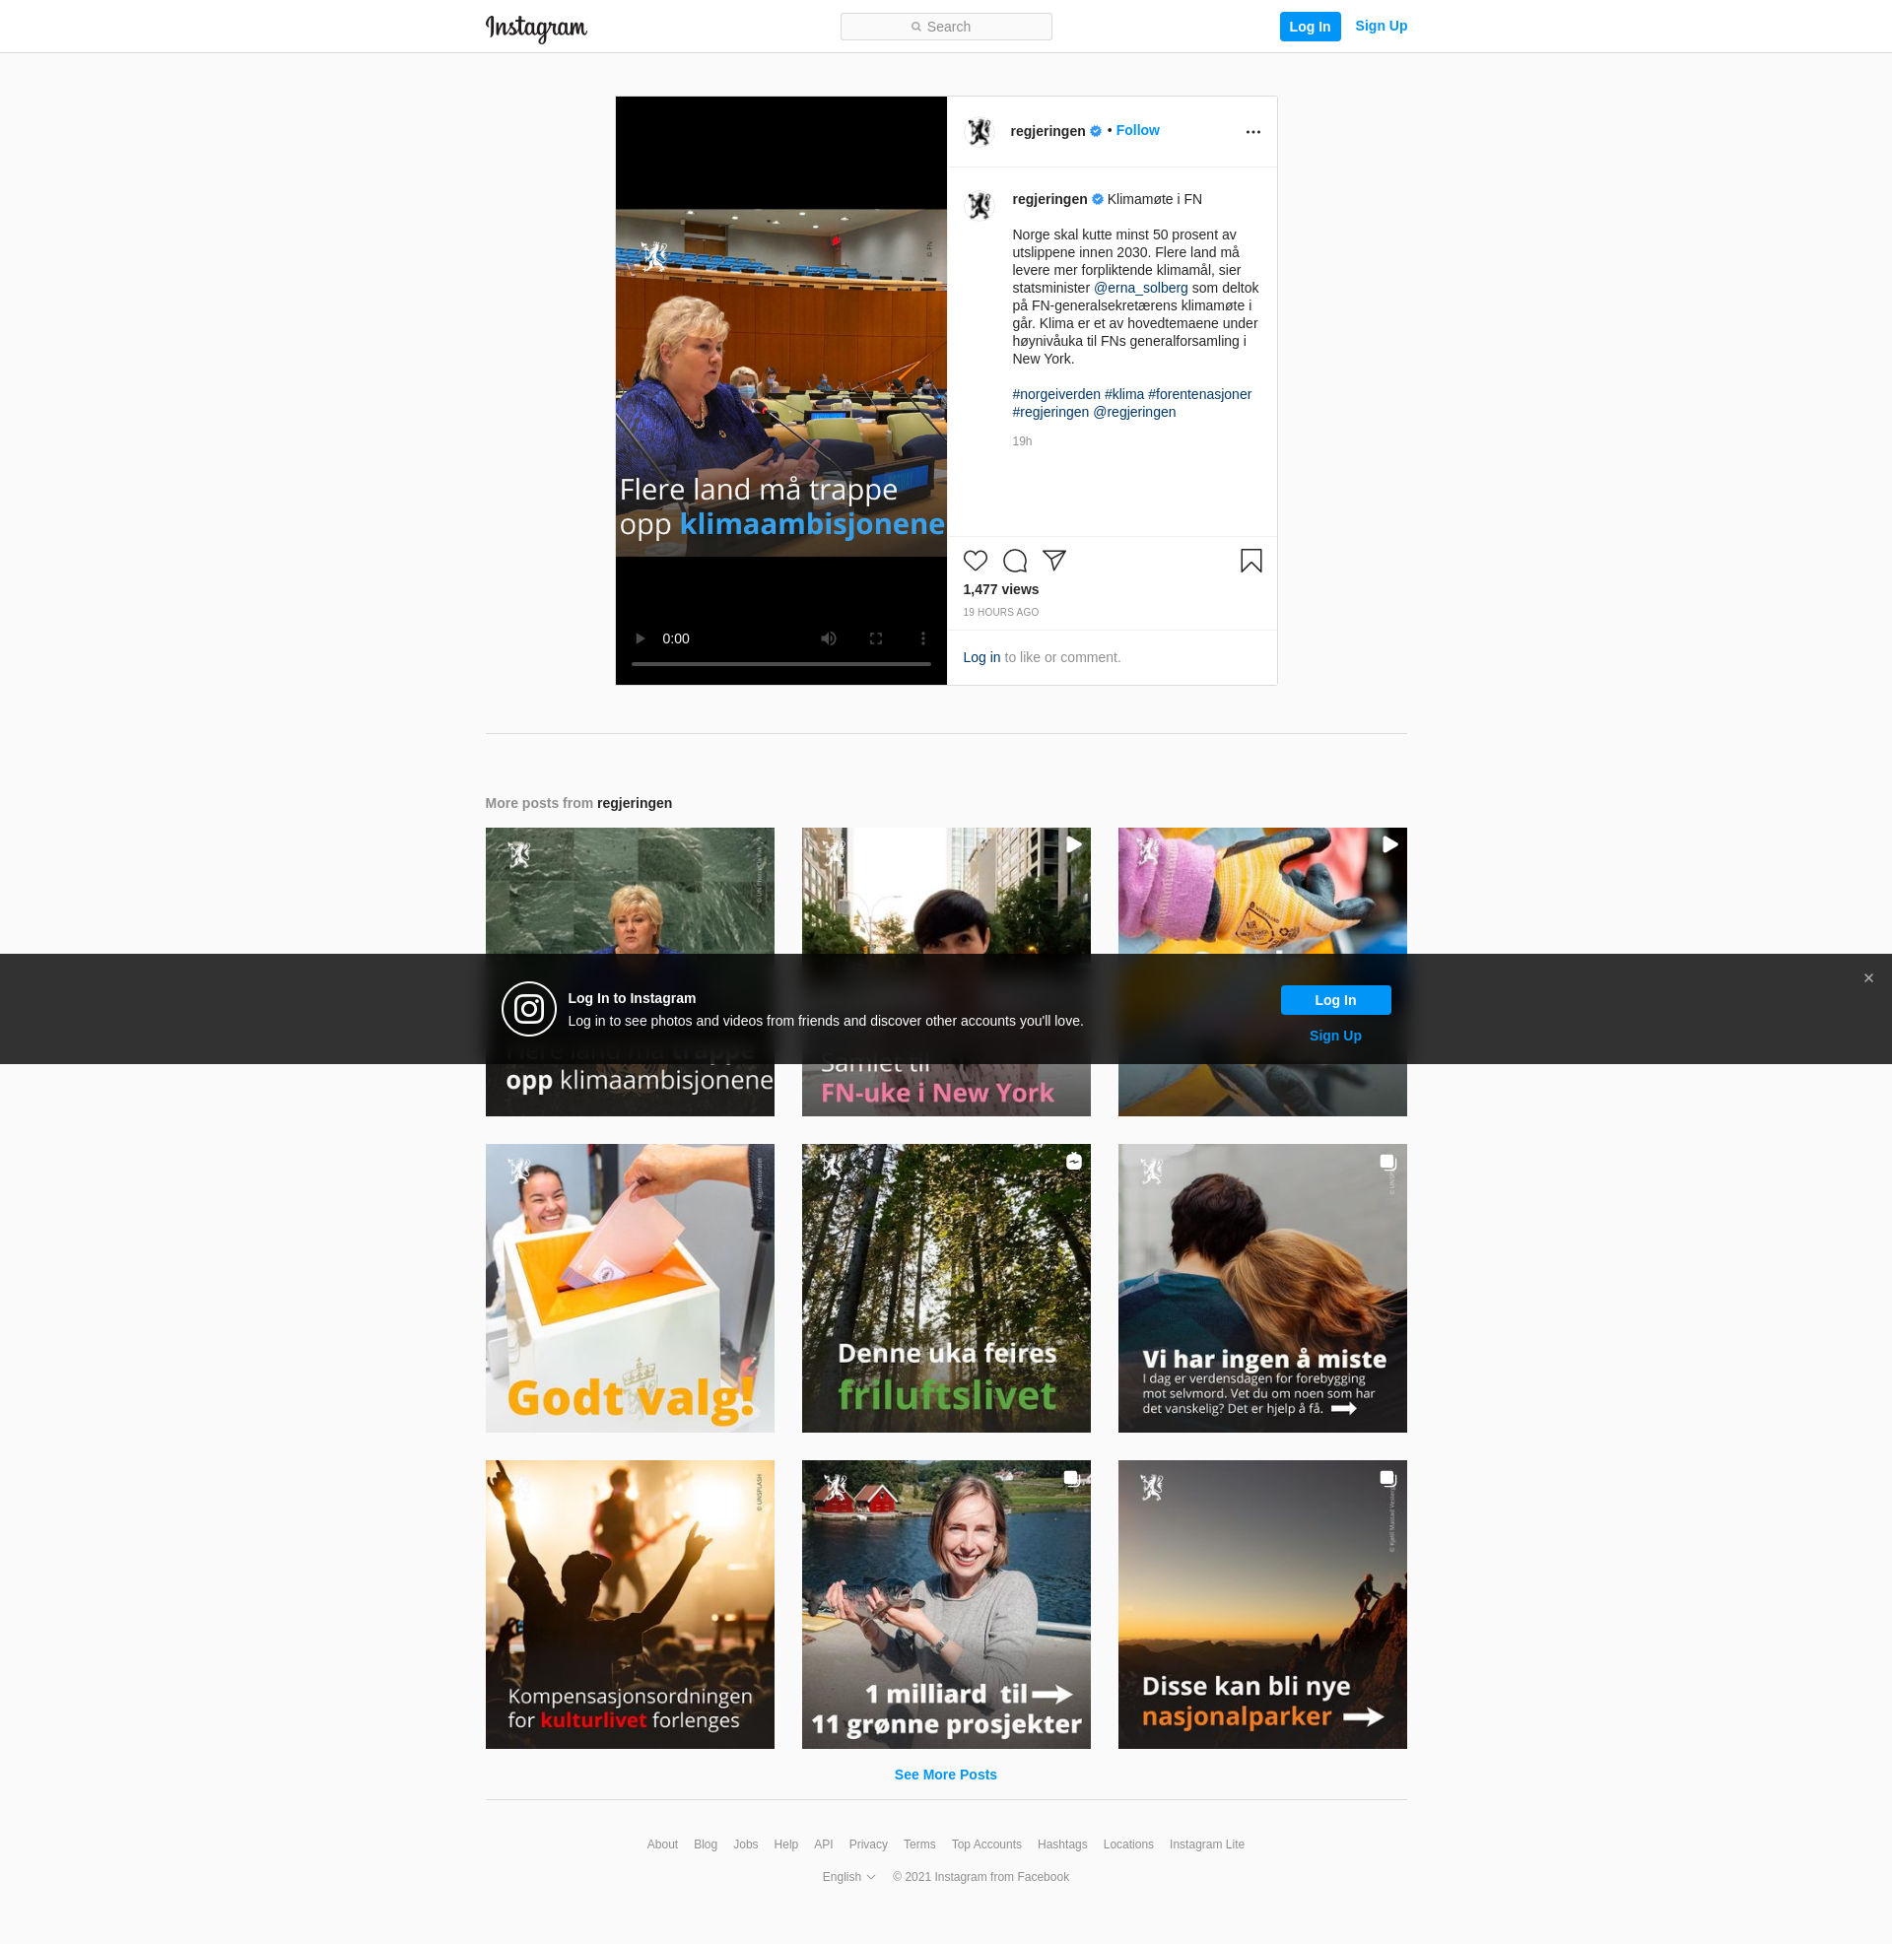Viewport: 1892px width, 1944px height.
Task: Click the #klima hashtag
Action: pyautogui.click(x=1124, y=394)
